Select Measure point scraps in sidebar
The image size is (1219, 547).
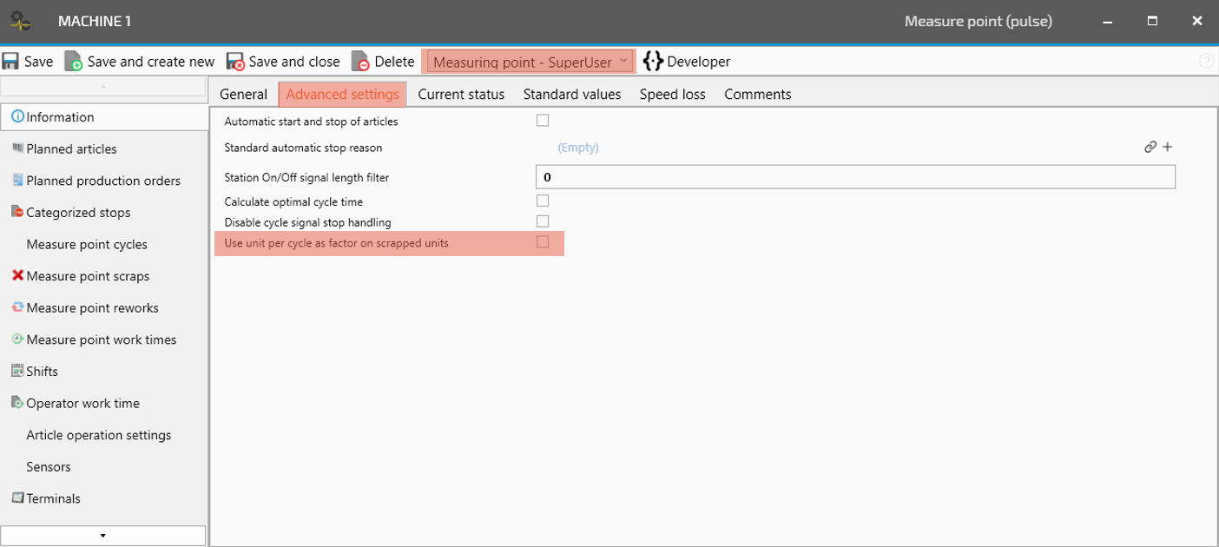(88, 276)
